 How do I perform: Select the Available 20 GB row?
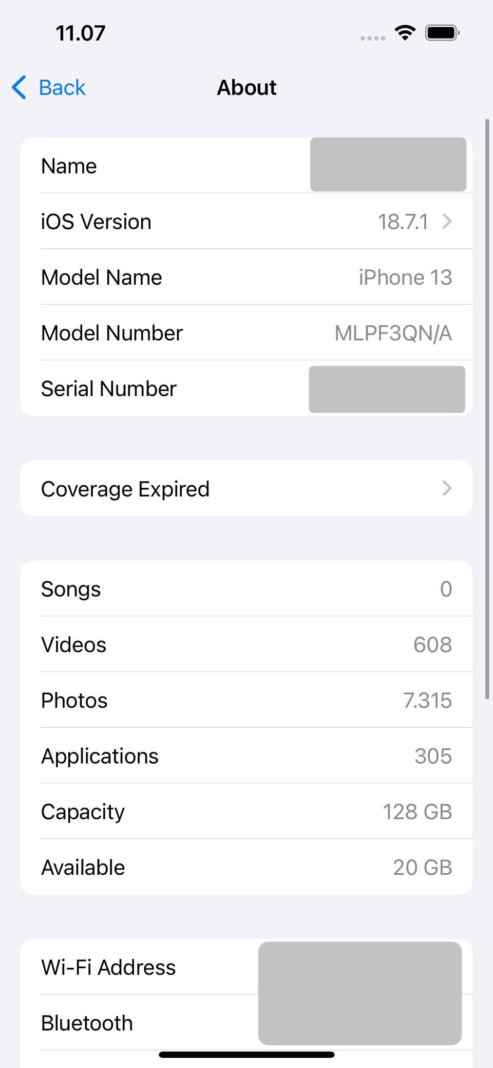tap(246, 867)
